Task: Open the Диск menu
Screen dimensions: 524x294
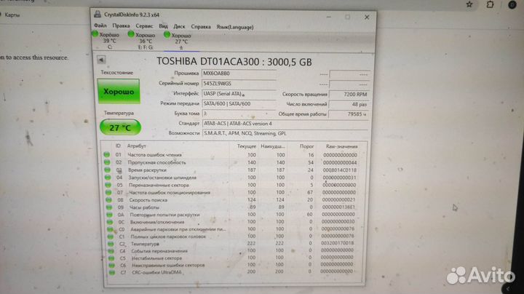Action: coord(179,26)
